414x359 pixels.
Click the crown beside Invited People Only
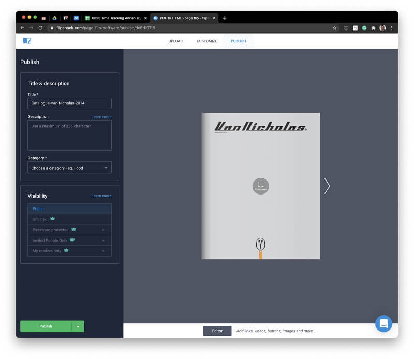(x=72, y=240)
